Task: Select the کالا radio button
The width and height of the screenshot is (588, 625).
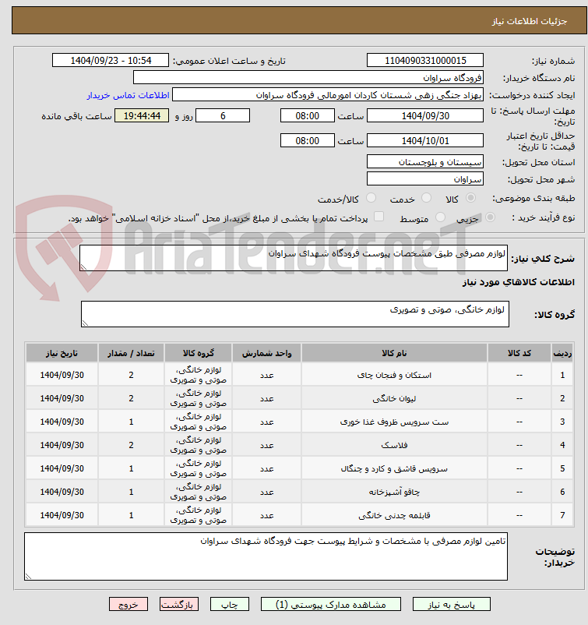Action: click(470, 198)
